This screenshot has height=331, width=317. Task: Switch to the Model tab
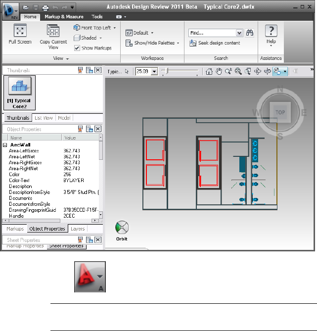tap(64, 118)
